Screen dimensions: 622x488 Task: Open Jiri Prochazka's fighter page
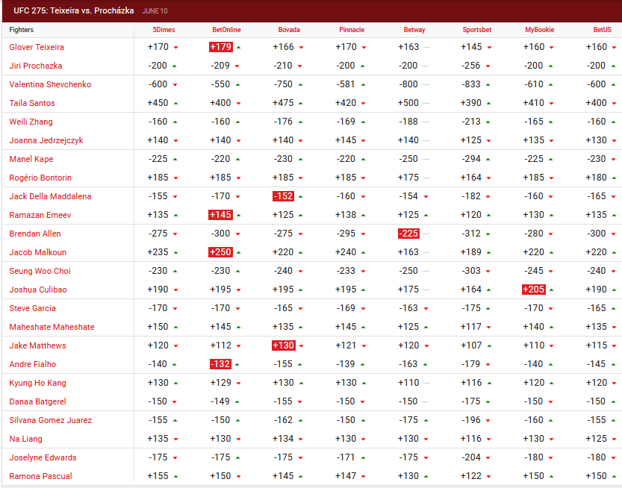tap(36, 66)
